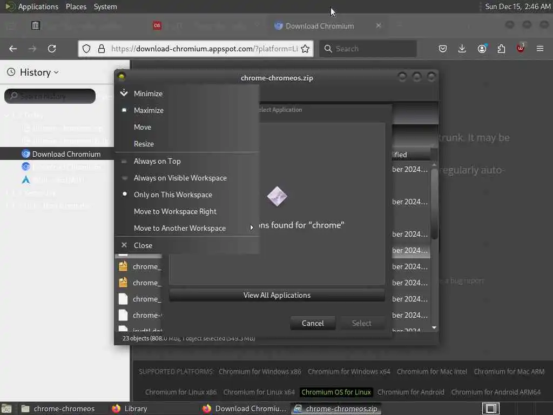Select the blank chrome_ document file

point(140,299)
